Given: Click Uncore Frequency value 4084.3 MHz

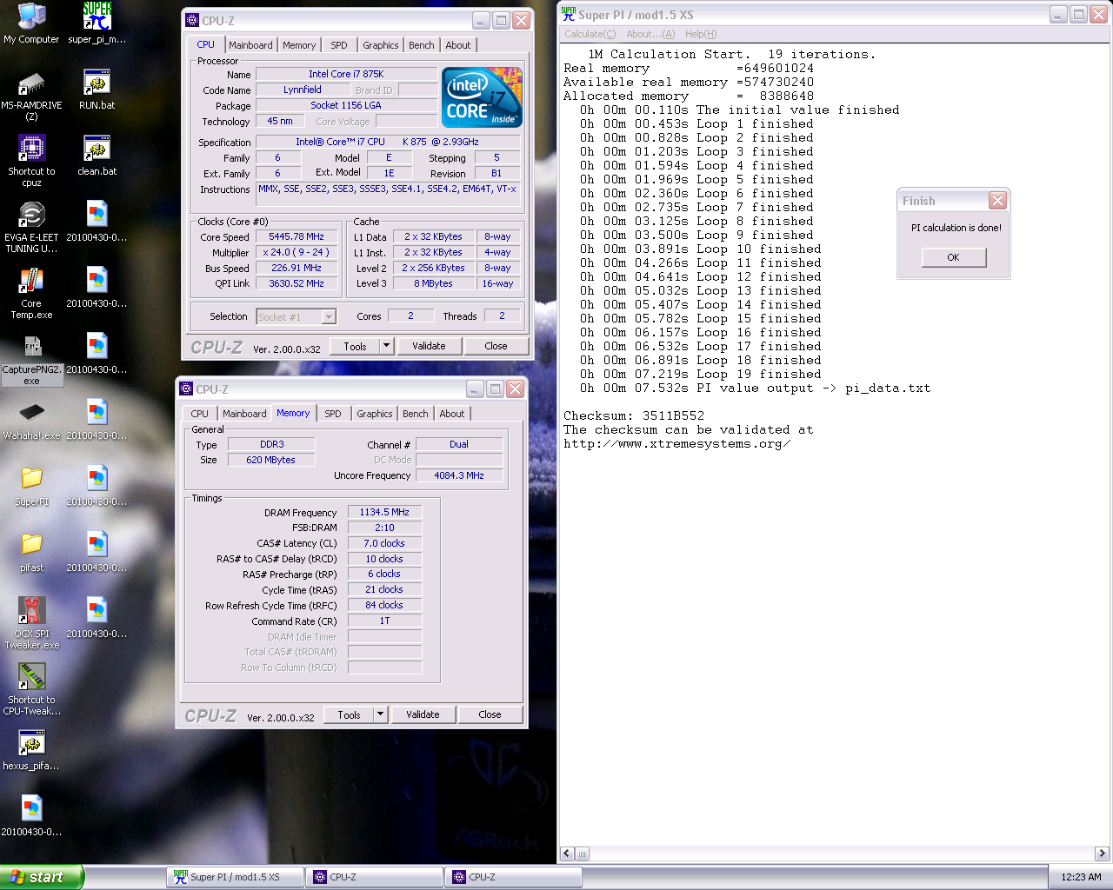Looking at the screenshot, I should [459, 475].
